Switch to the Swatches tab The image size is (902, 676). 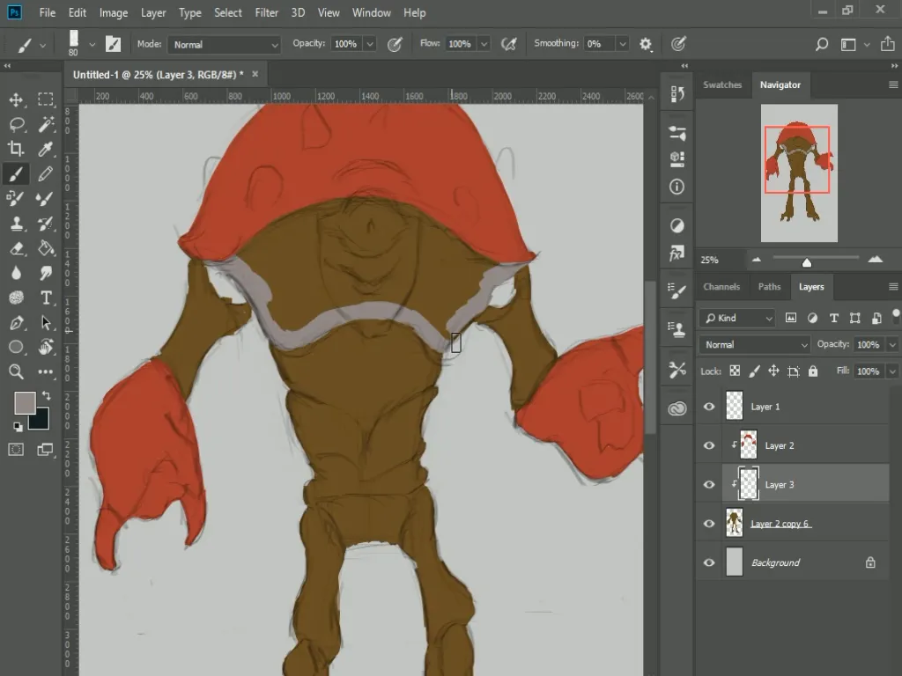pyautogui.click(x=722, y=84)
